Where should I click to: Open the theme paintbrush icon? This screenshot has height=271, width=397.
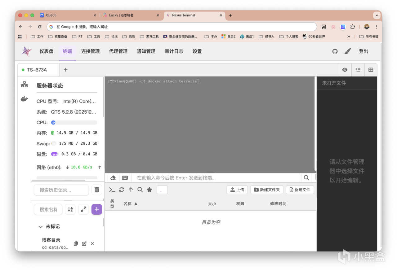(348, 51)
